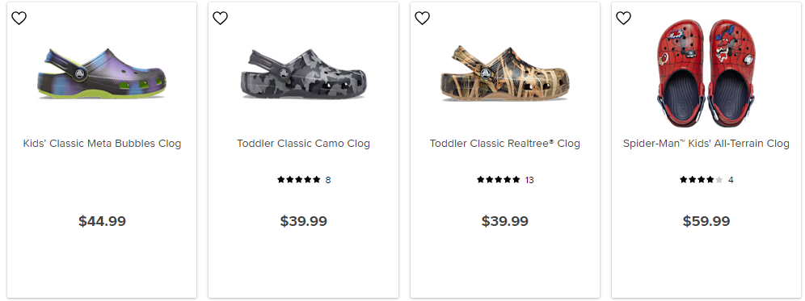View the gray camo clog image
The height and width of the screenshot is (301, 805).
[303, 74]
